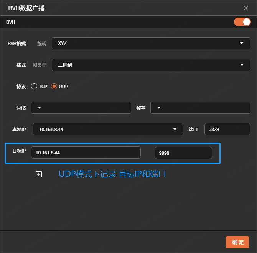This screenshot has height=253, width=257.
Task: Click the 端口 field showing 2333
Action: click(227, 129)
